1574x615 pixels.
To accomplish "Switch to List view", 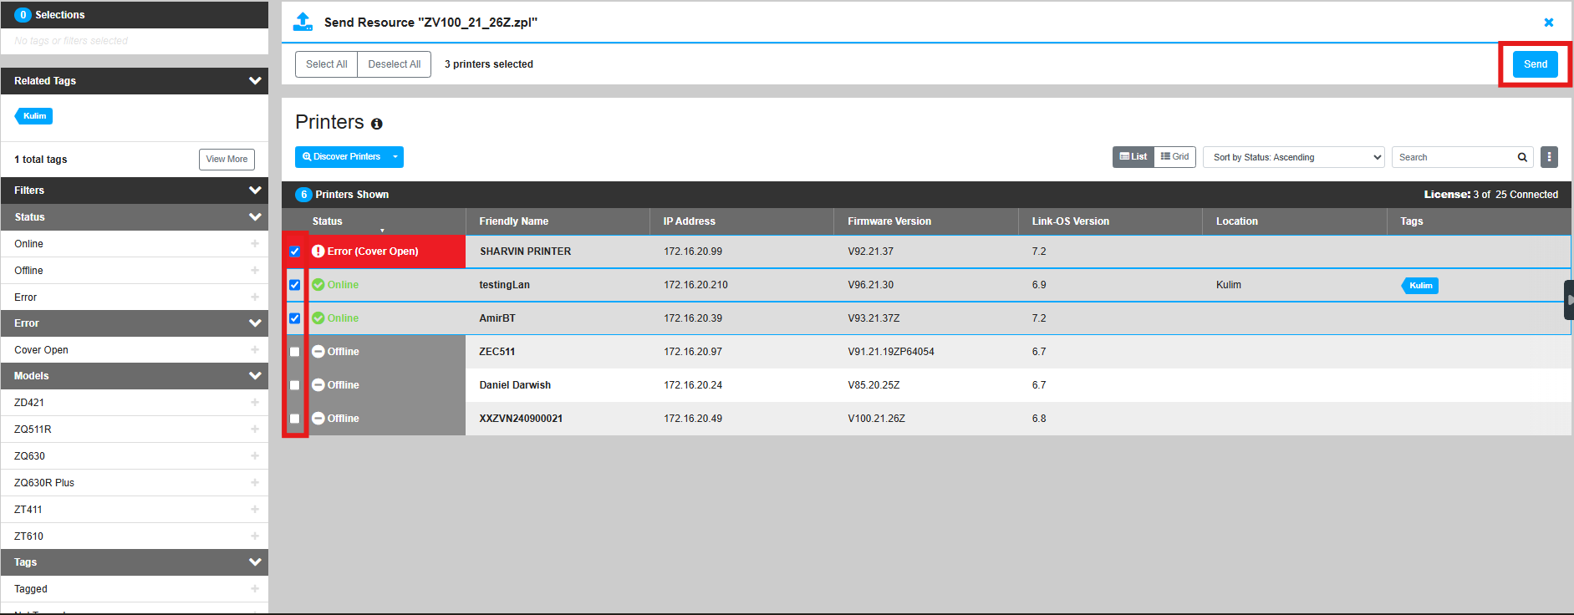I will (x=1133, y=157).
